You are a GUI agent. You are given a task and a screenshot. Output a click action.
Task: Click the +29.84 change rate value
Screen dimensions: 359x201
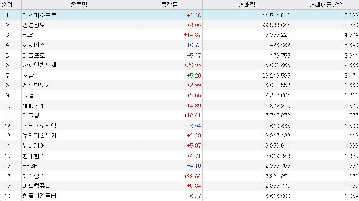click(x=193, y=176)
